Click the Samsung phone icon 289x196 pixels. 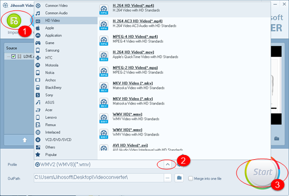(38, 50)
